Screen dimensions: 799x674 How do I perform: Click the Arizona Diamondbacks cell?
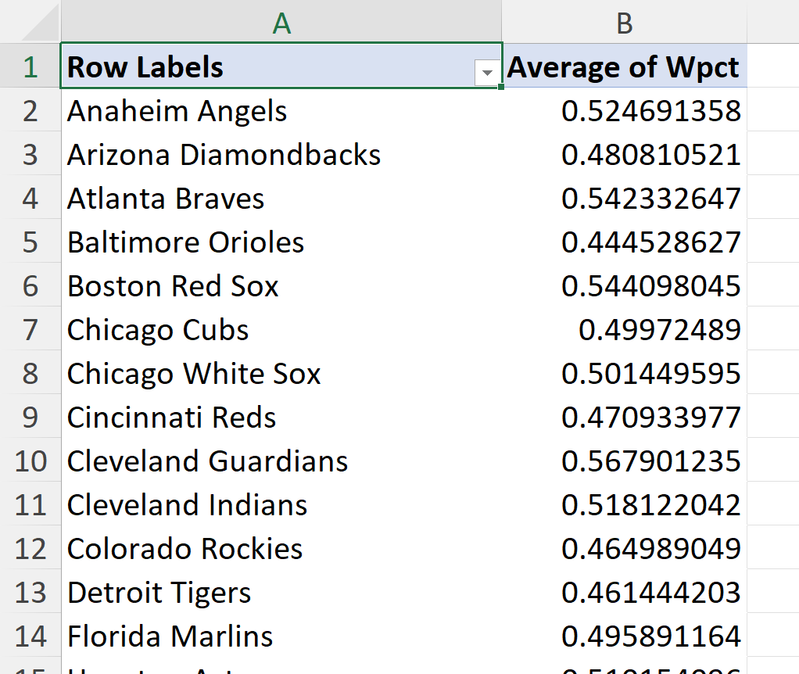[x=224, y=155]
